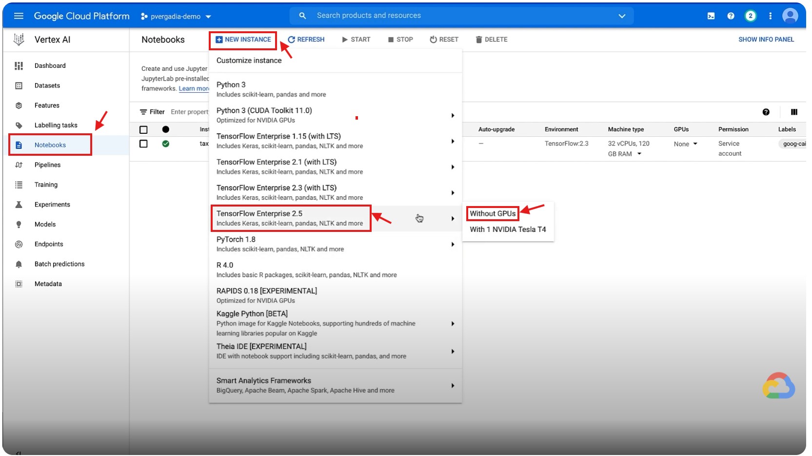This screenshot has width=812, height=456.
Task: Open the pvergadia-demo project selector
Action: click(x=176, y=17)
